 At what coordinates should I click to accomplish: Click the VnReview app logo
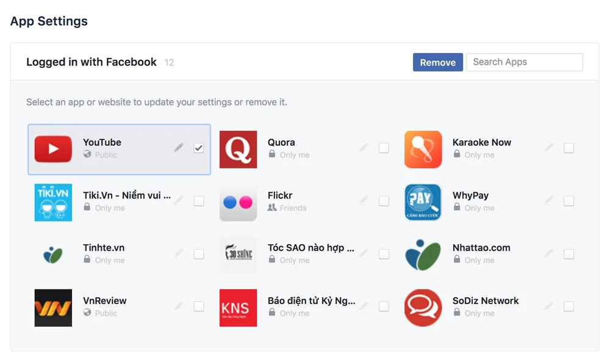pyautogui.click(x=53, y=308)
